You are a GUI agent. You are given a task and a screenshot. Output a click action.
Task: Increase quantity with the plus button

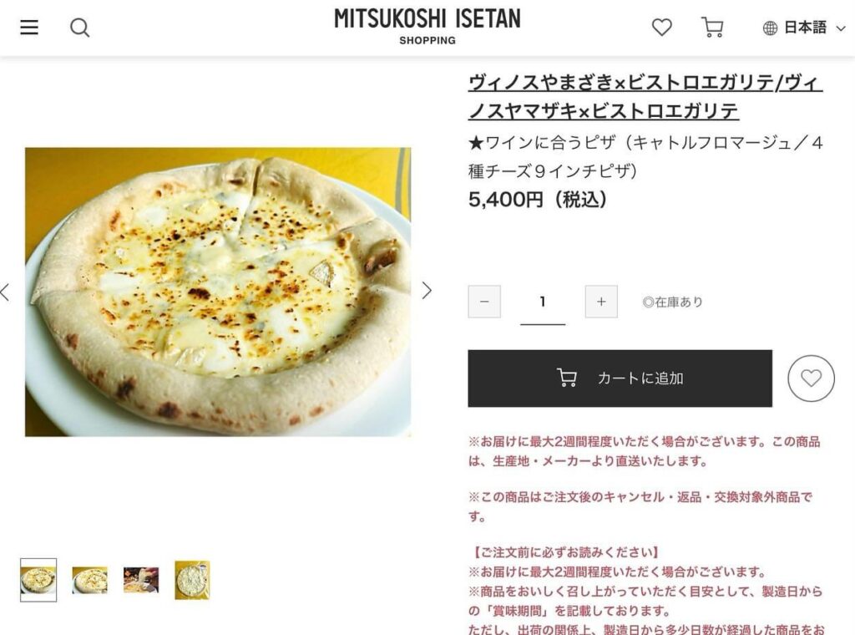click(601, 301)
